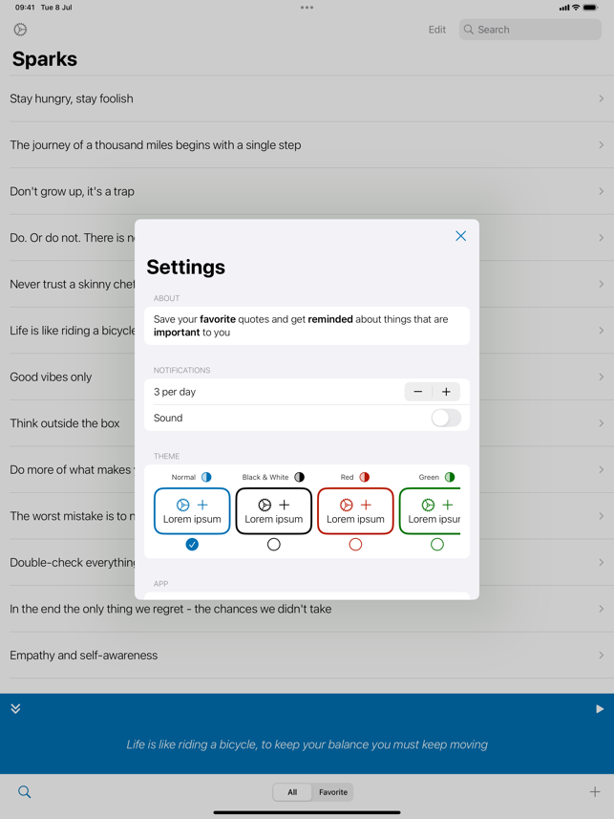
Task: Switch to the All segment
Action: coord(292,792)
